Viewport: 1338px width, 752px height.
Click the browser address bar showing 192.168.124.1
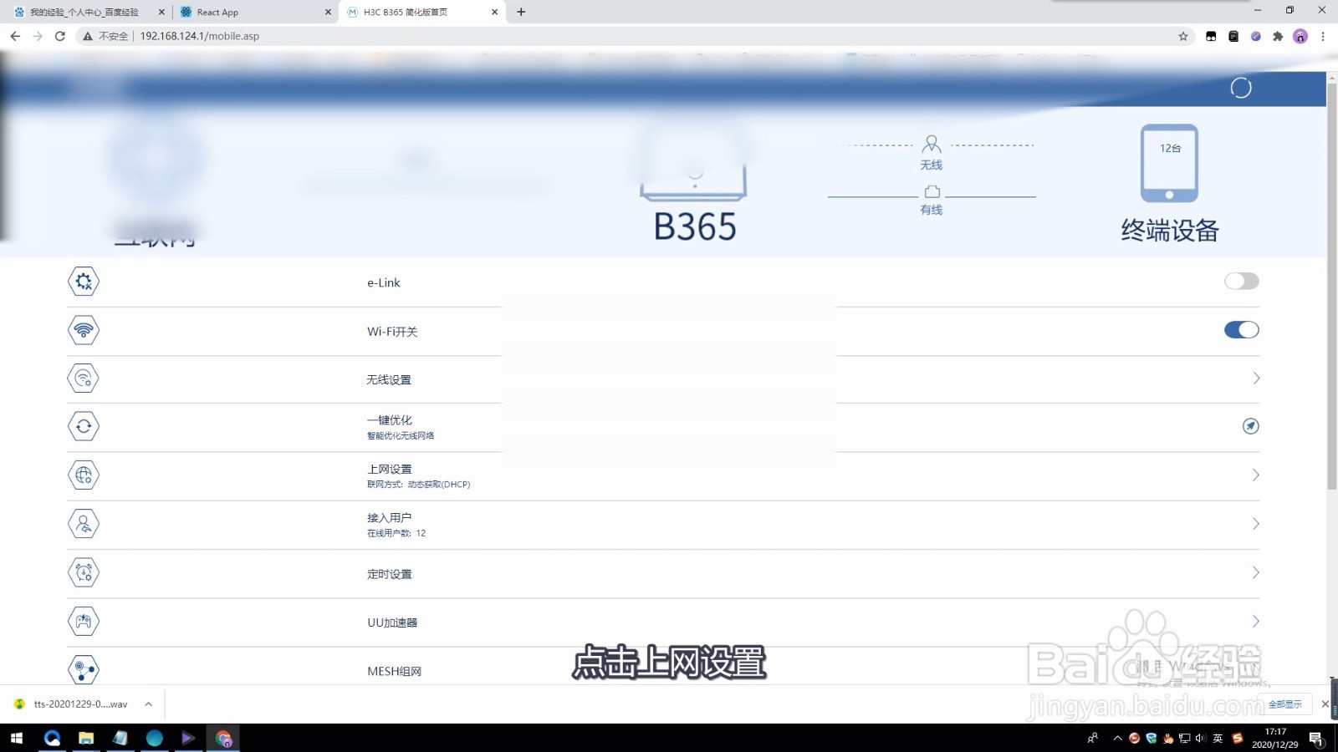199,36
